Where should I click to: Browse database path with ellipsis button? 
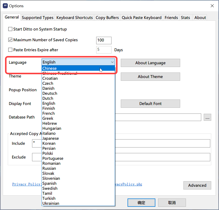click(207, 117)
